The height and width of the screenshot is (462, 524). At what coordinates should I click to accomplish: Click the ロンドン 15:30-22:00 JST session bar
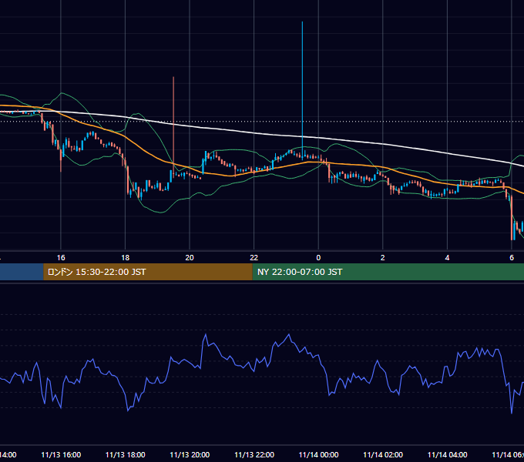[x=148, y=272]
